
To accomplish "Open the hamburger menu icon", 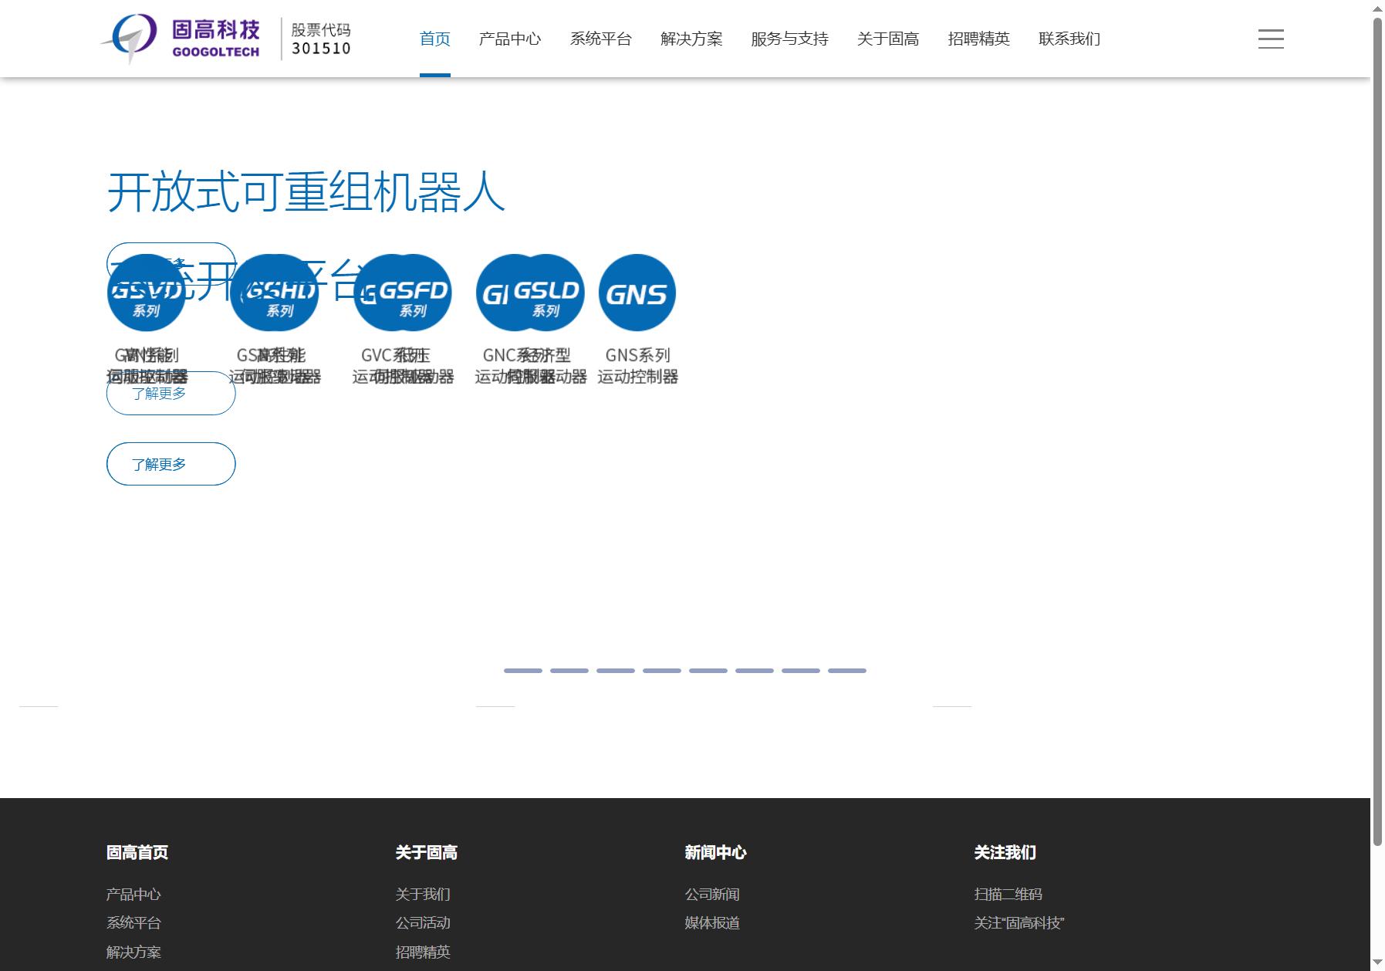I will point(1271,39).
